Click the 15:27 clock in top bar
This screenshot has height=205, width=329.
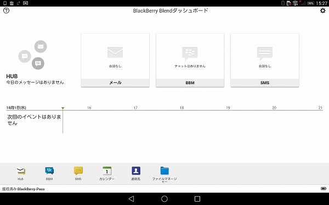(321, 3)
